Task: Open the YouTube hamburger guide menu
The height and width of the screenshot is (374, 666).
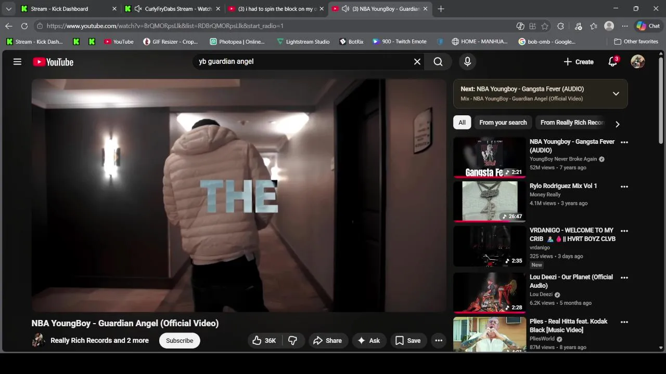Action: click(17, 62)
